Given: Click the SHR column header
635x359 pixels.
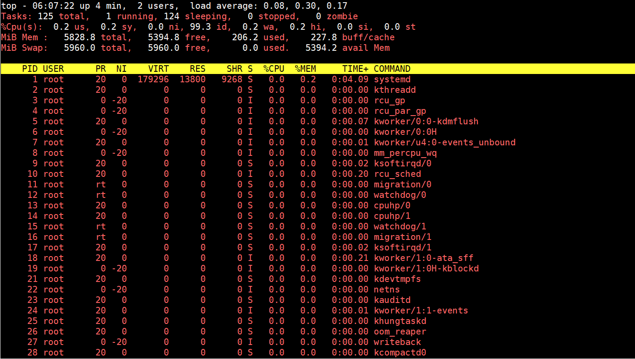Looking at the screenshot, I should coord(235,69).
